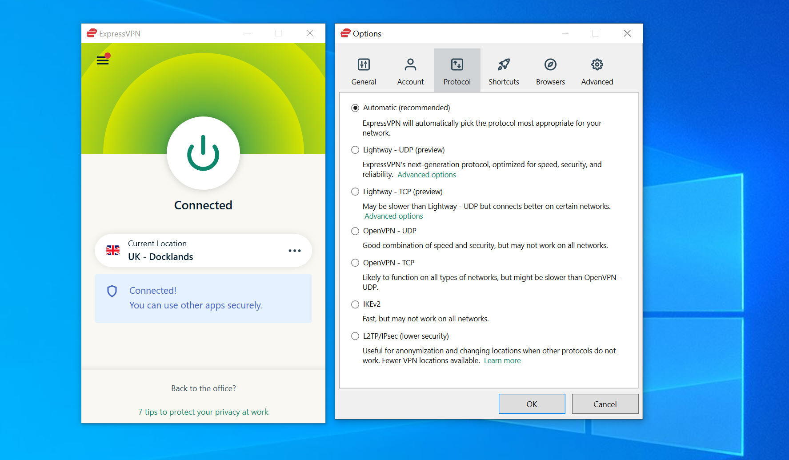The image size is (789, 460).
Task: Open the Advanced tab gear icon
Action: click(x=597, y=64)
